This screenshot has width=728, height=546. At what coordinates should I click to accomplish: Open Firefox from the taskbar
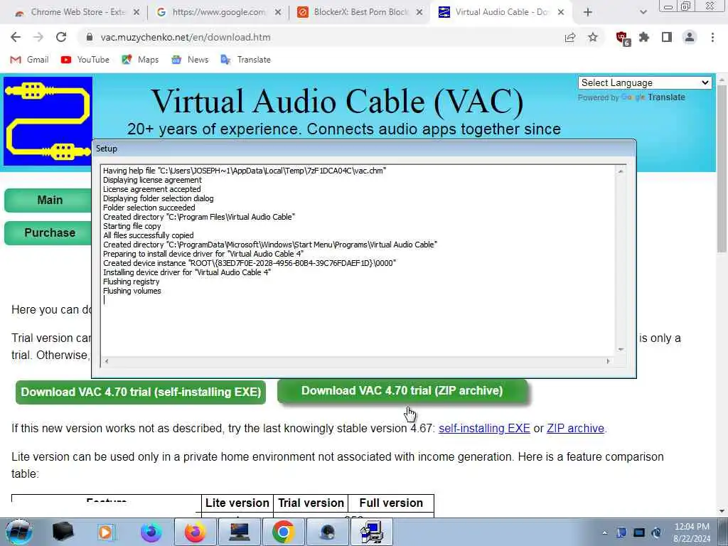[x=196, y=532]
